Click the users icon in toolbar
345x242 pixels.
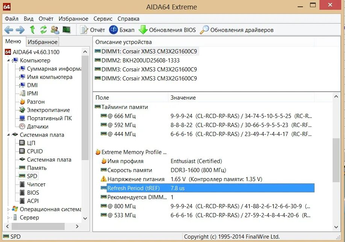pyautogui.click(x=55, y=30)
